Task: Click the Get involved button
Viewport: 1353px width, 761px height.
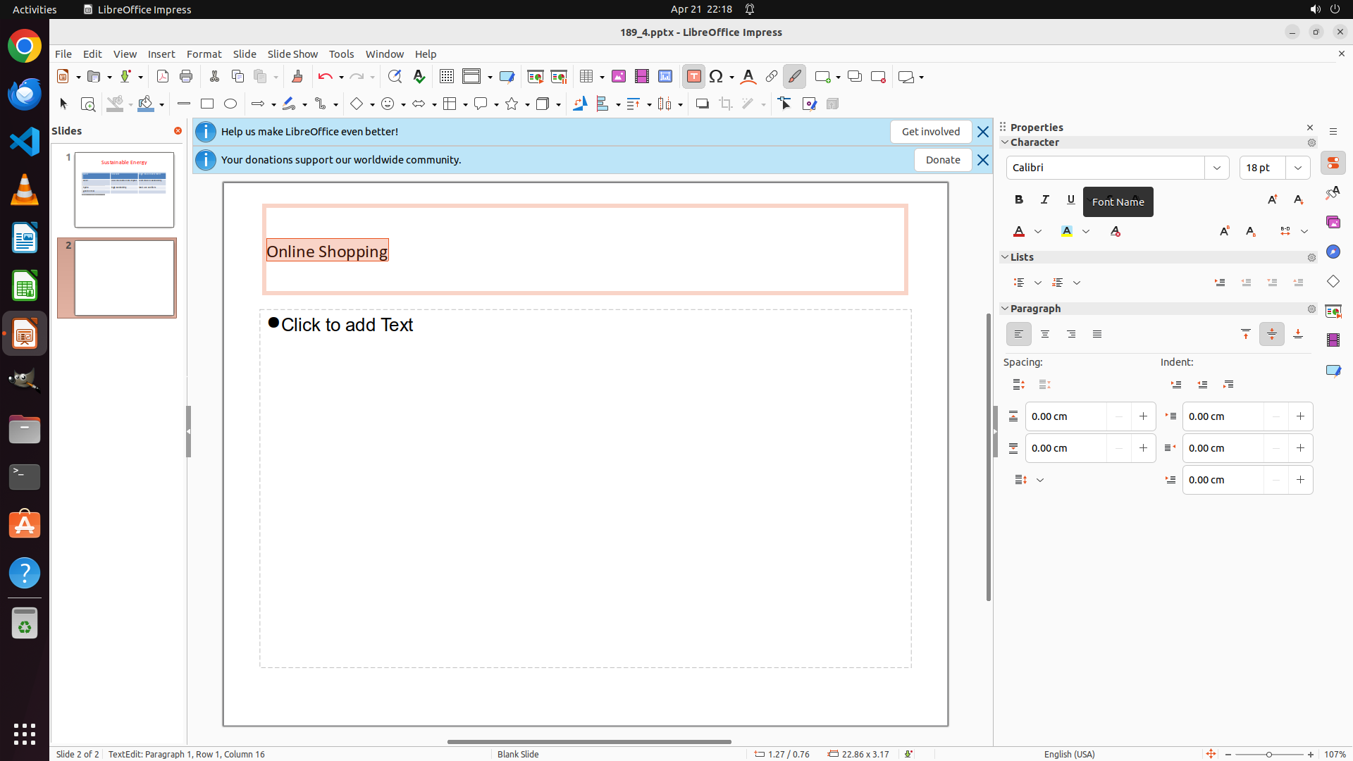Action: pos(930,132)
